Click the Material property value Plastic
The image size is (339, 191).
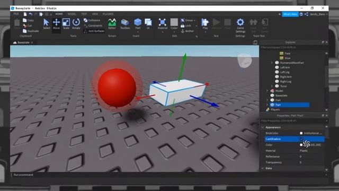(x=304, y=151)
